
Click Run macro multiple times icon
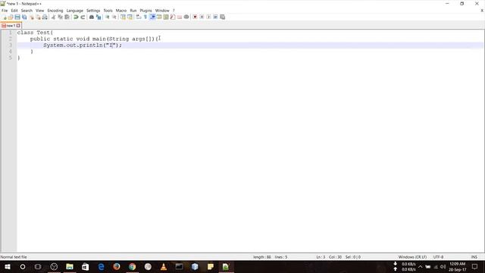tap(215, 17)
